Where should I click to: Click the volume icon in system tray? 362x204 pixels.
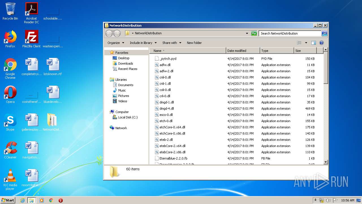click(x=328, y=200)
